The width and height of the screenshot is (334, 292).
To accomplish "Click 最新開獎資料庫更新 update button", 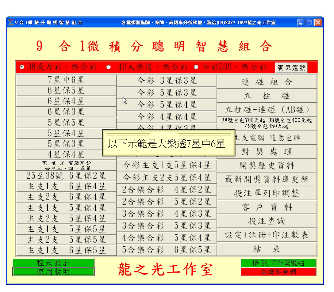I will (x=267, y=179).
